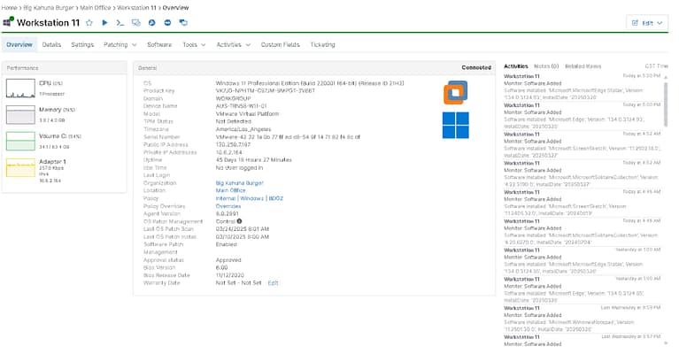Expand the Patching dropdown menu
Viewport: 679px width, 354px height.
120,44
